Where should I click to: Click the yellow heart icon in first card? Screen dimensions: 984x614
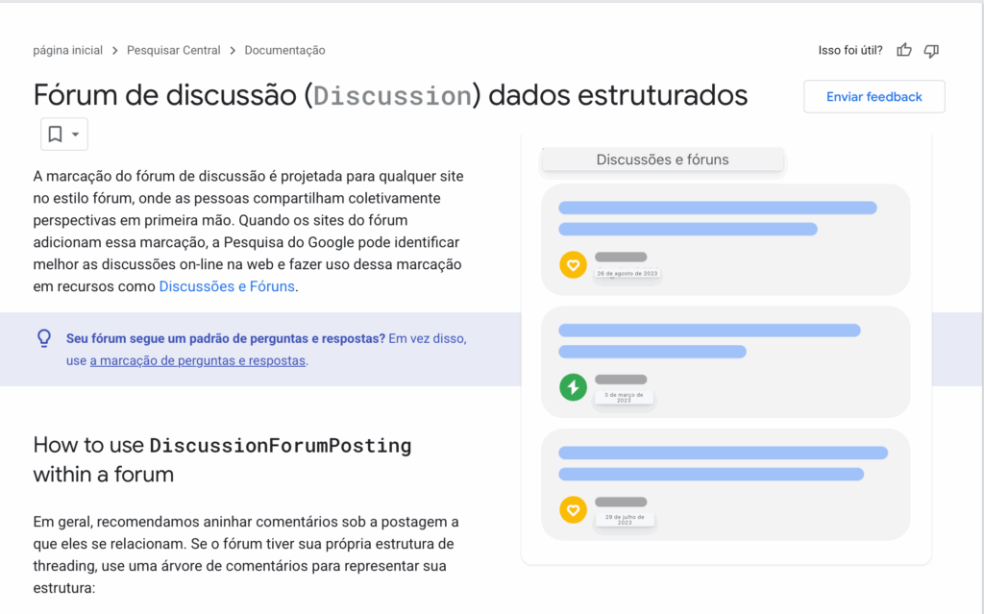point(573,264)
